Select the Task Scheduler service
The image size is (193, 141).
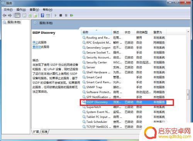[x=124, y=122]
